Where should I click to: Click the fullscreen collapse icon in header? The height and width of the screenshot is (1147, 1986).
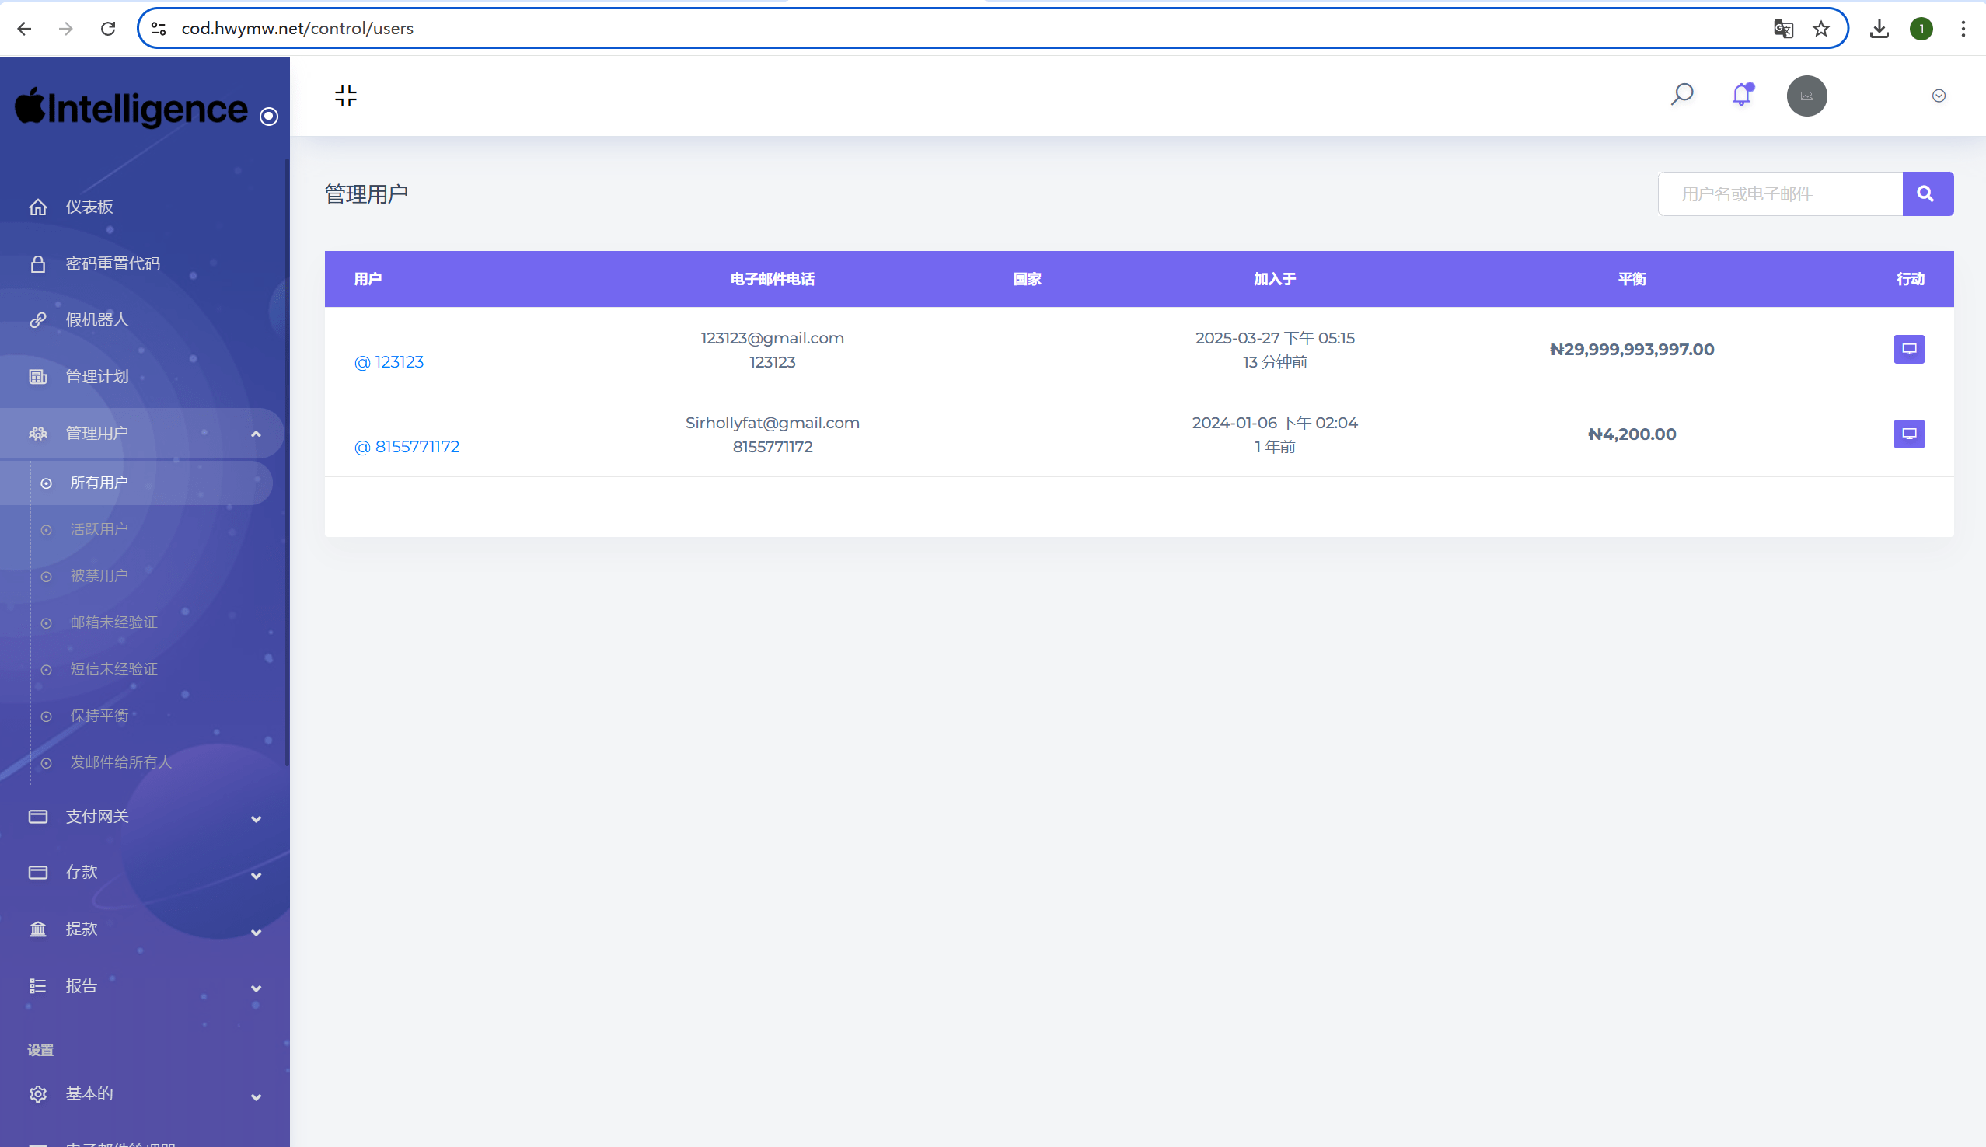click(345, 96)
